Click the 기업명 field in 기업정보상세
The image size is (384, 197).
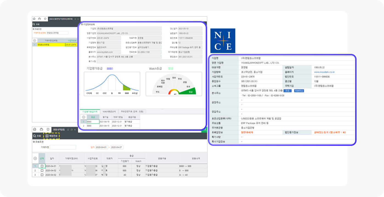pyautogui.click(x=129, y=28)
